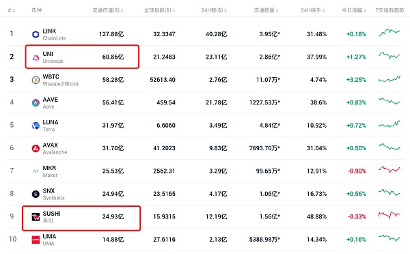The width and height of the screenshot is (410, 254).
Task: Click the Avalanche red coin icon
Action: point(36,148)
